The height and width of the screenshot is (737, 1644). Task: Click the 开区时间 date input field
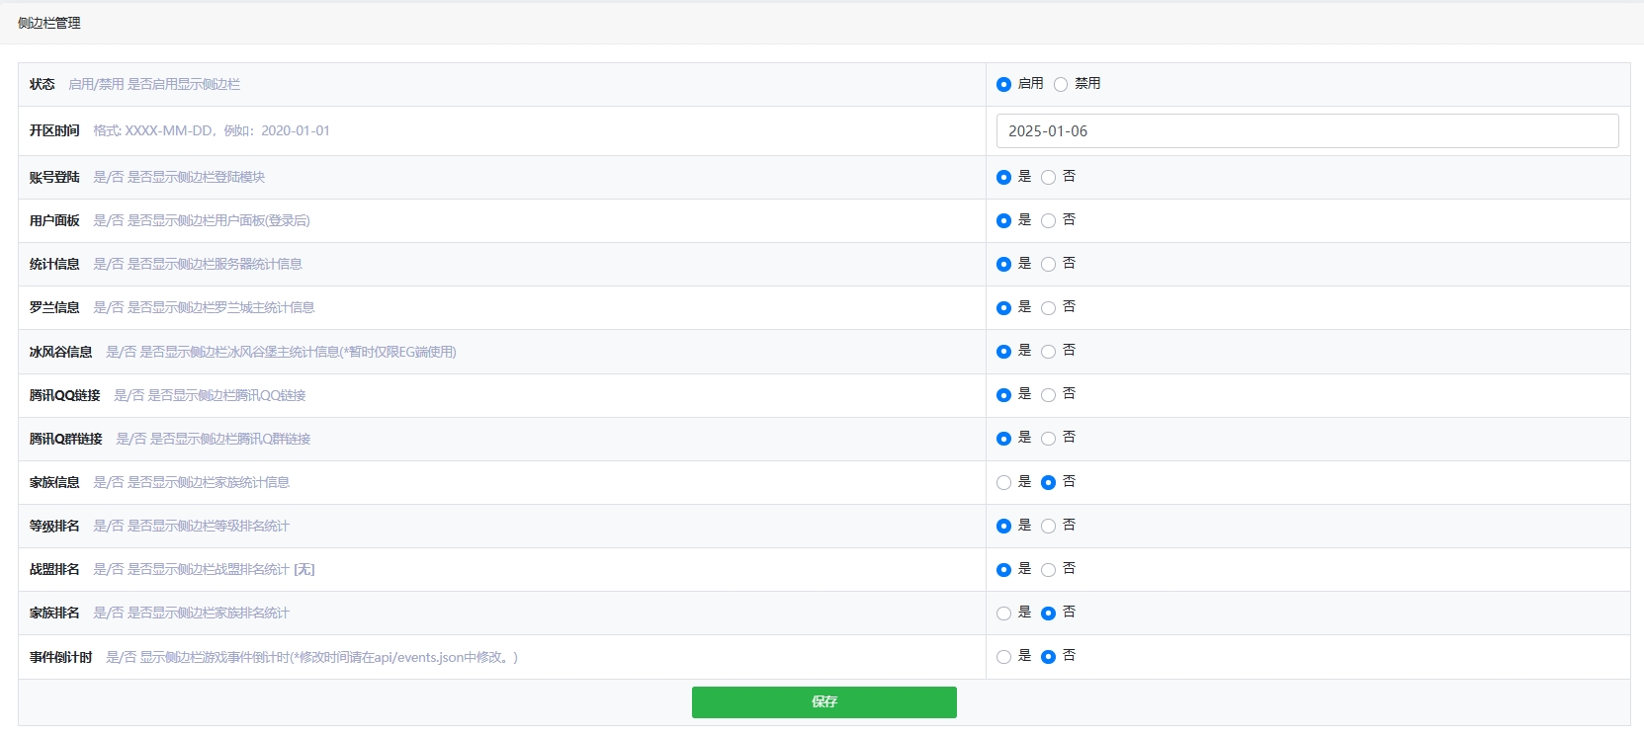1307,131
